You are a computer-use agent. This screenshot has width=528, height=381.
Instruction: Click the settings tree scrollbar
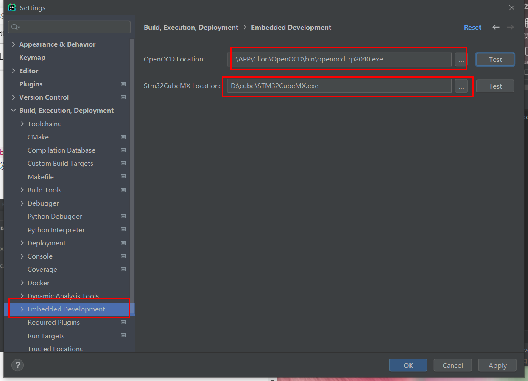click(132, 176)
